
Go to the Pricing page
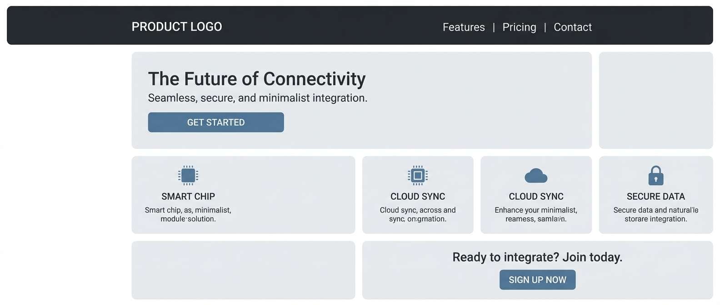tap(519, 27)
